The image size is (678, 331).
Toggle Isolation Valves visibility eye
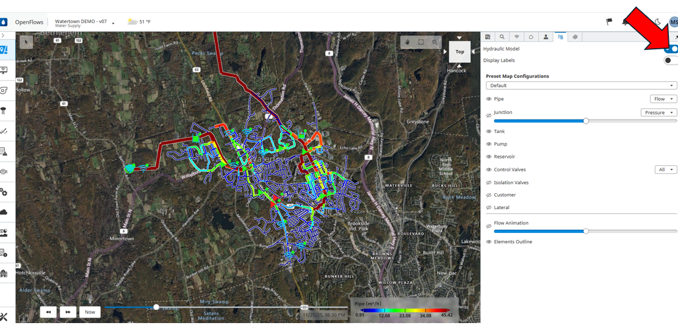489,182
